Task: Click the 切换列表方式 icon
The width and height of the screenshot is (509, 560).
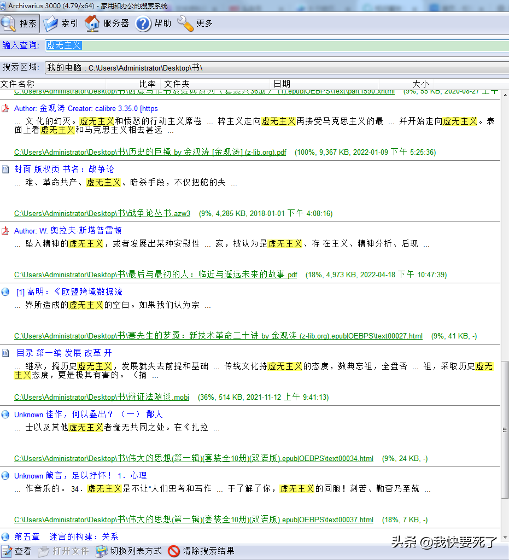Action: [101, 551]
